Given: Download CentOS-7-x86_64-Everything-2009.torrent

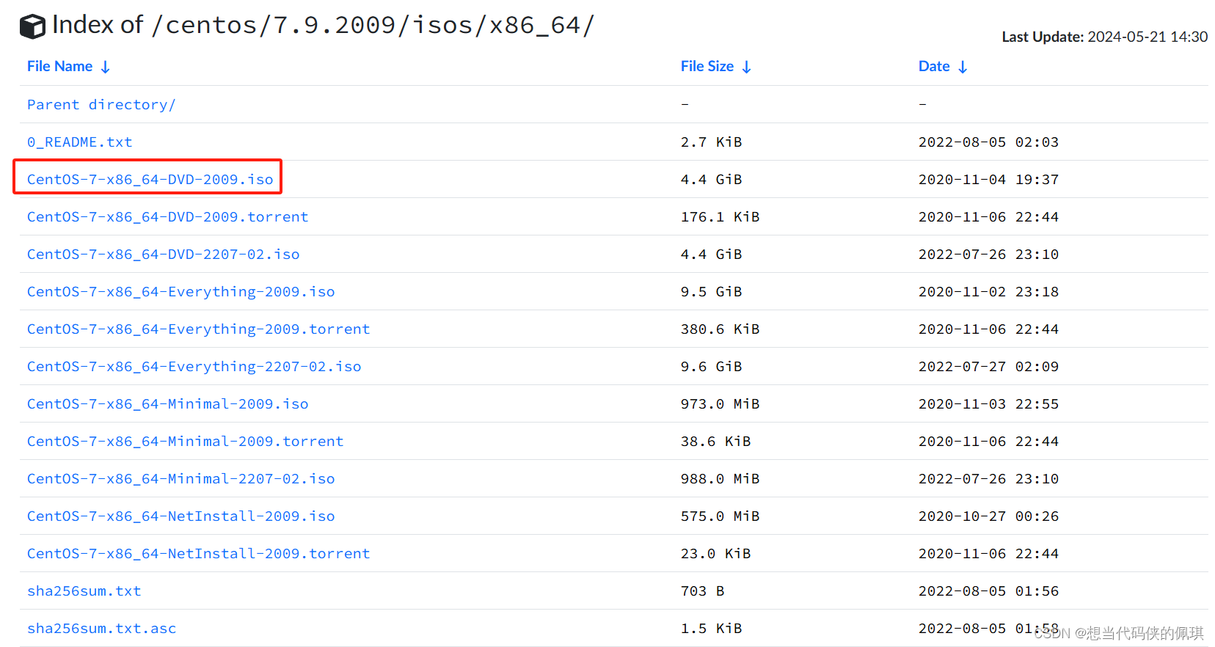Looking at the screenshot, I should pyautogui.click(x=198, y=329).
